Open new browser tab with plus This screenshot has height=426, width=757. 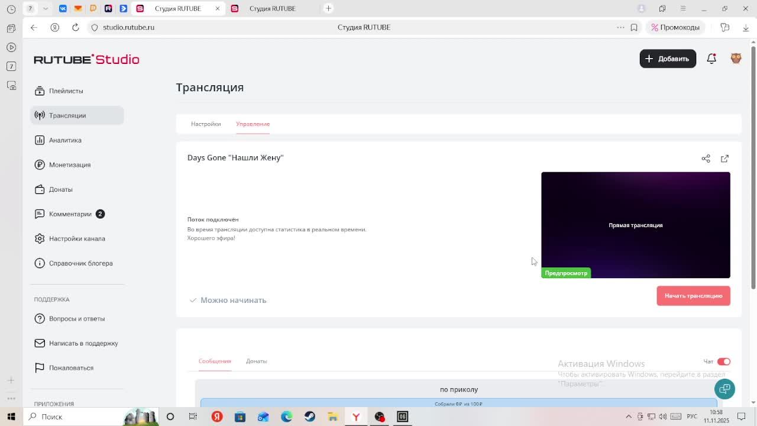coord(328,8)
